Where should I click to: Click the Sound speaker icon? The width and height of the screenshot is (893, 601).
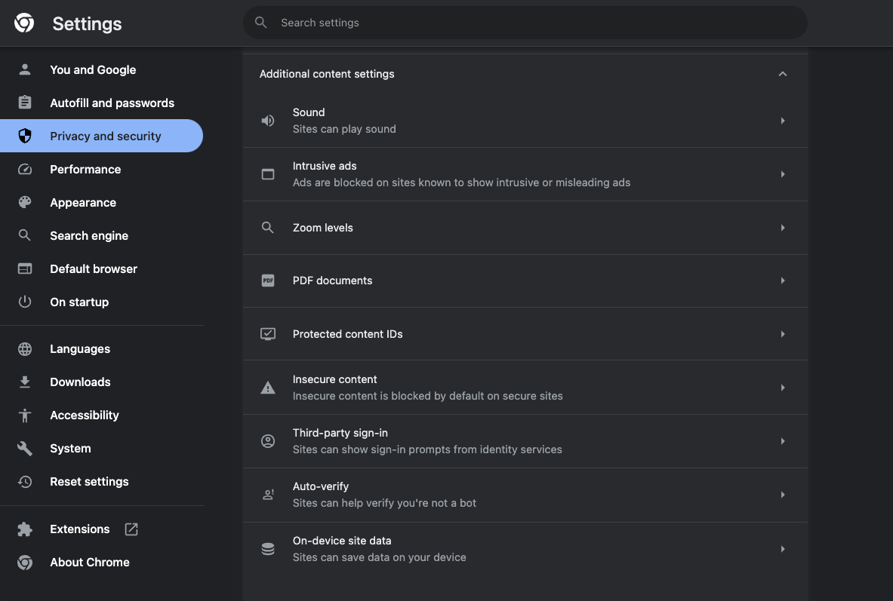pos(268,121)
